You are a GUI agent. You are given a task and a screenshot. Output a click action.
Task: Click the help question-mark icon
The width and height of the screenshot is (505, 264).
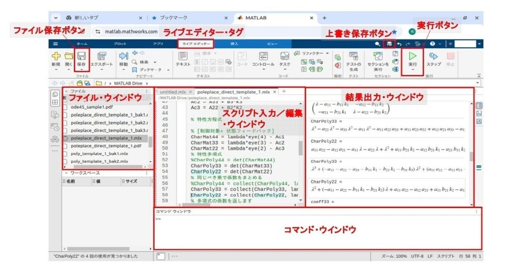(x=433, y=44)
